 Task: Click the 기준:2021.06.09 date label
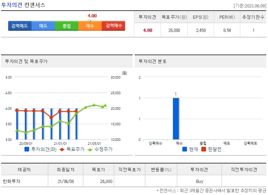coord(250,6)
